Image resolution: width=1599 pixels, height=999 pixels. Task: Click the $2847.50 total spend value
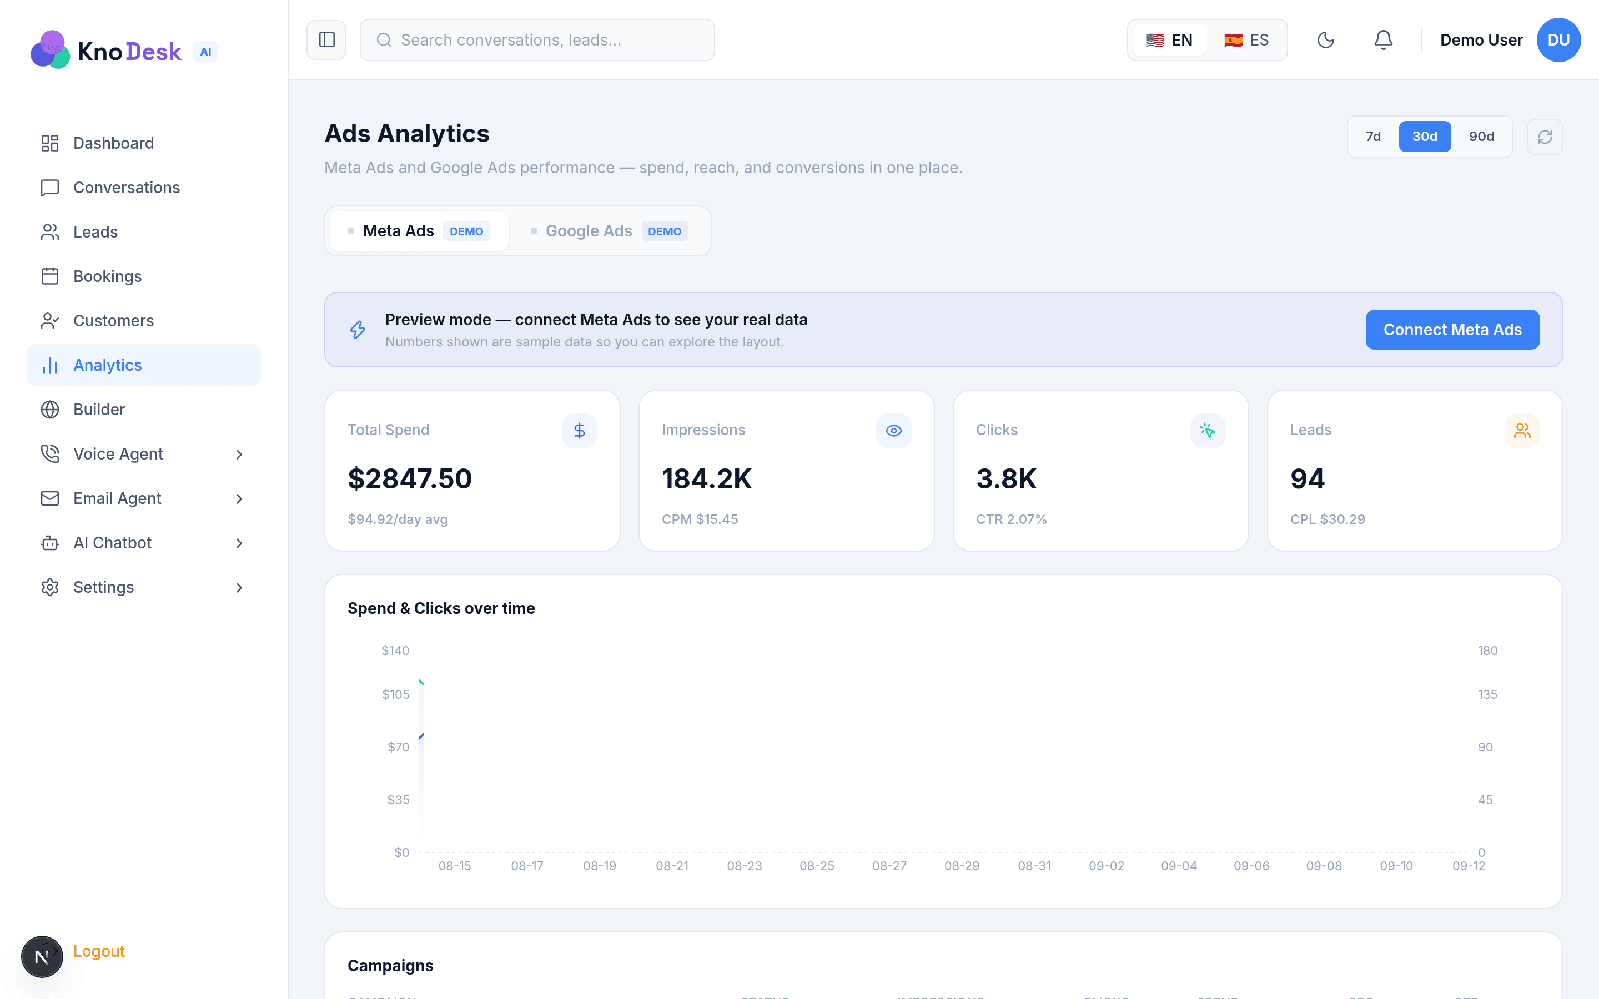click(x=410, y=478)
